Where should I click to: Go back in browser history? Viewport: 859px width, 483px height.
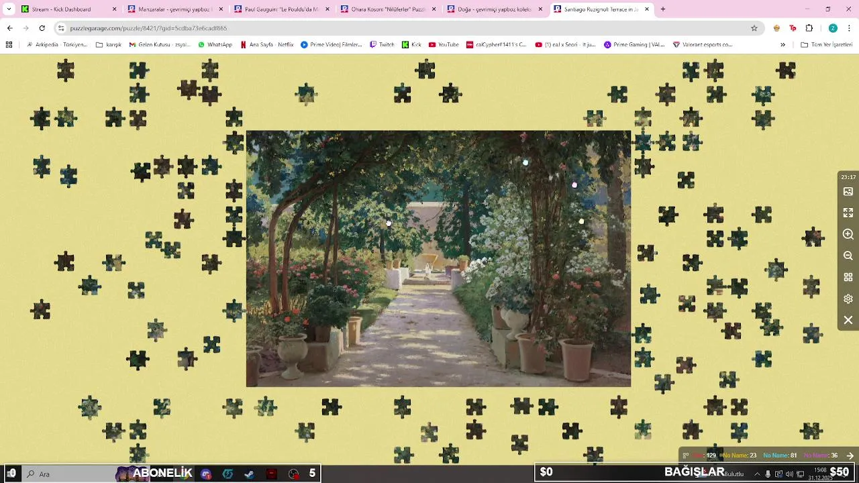point(9,28)
